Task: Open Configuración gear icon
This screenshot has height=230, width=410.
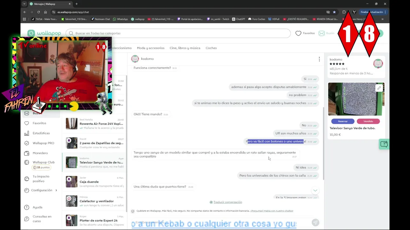Action: [27, 190]
